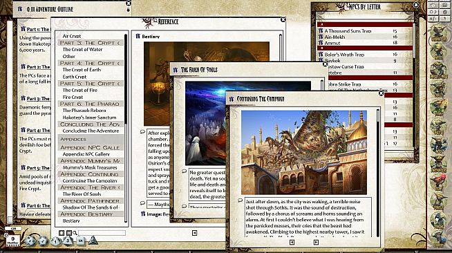
Task: Toggle the lock icon on Adventure Outline
Action: click(129, 10)
